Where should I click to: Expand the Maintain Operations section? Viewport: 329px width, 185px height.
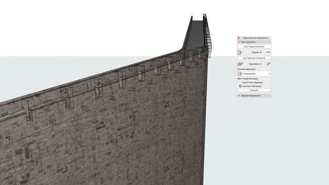tap(239, 96)
